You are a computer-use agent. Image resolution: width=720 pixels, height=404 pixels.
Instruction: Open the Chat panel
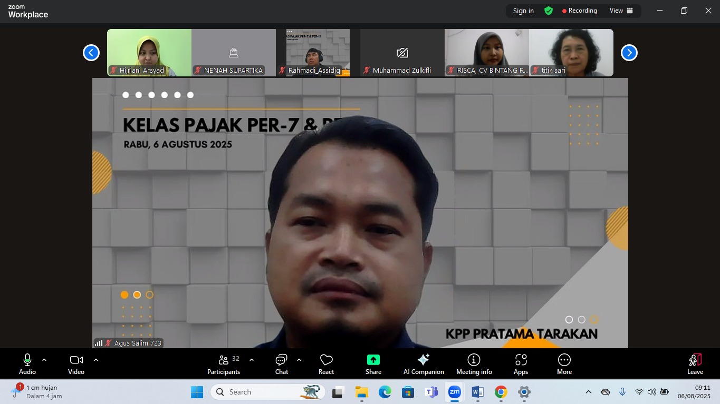point(281,364)
